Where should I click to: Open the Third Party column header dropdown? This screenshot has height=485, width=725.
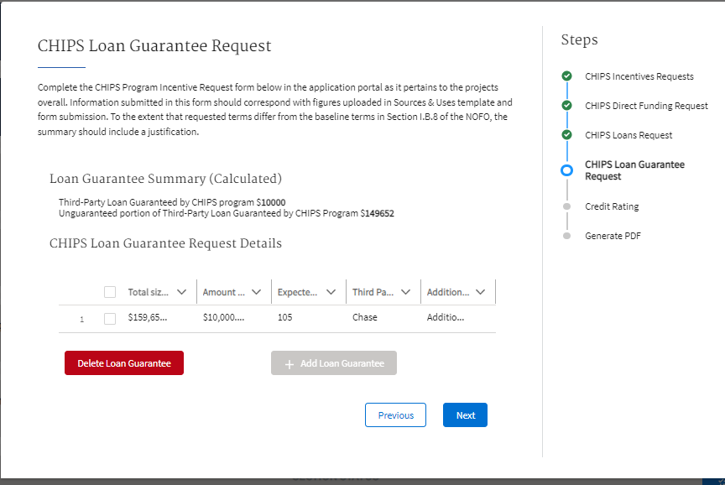406,292
